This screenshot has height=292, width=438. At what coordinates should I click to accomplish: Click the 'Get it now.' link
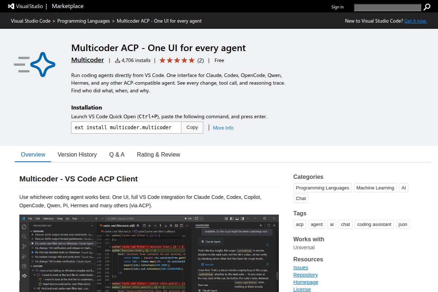(415, 21)
